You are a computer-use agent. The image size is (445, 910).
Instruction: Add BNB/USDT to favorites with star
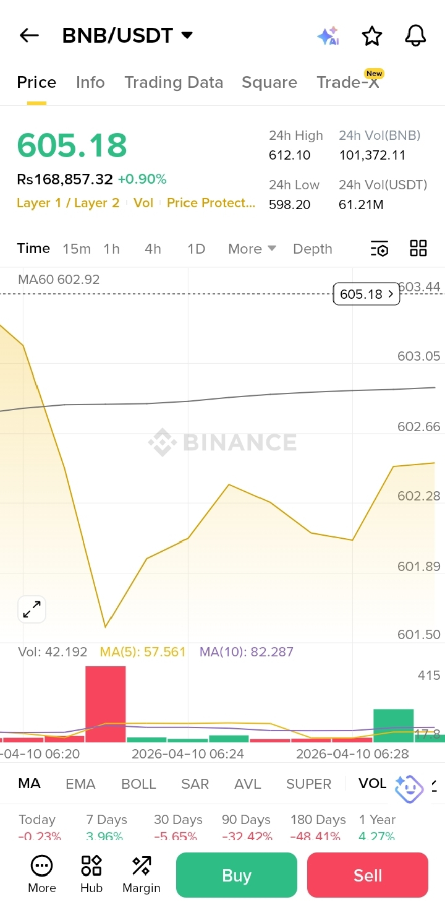click(371, 36)
